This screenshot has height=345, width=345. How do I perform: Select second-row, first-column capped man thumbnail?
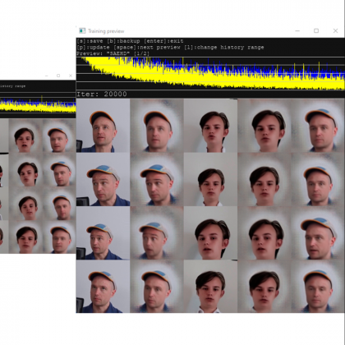(103, 179)
